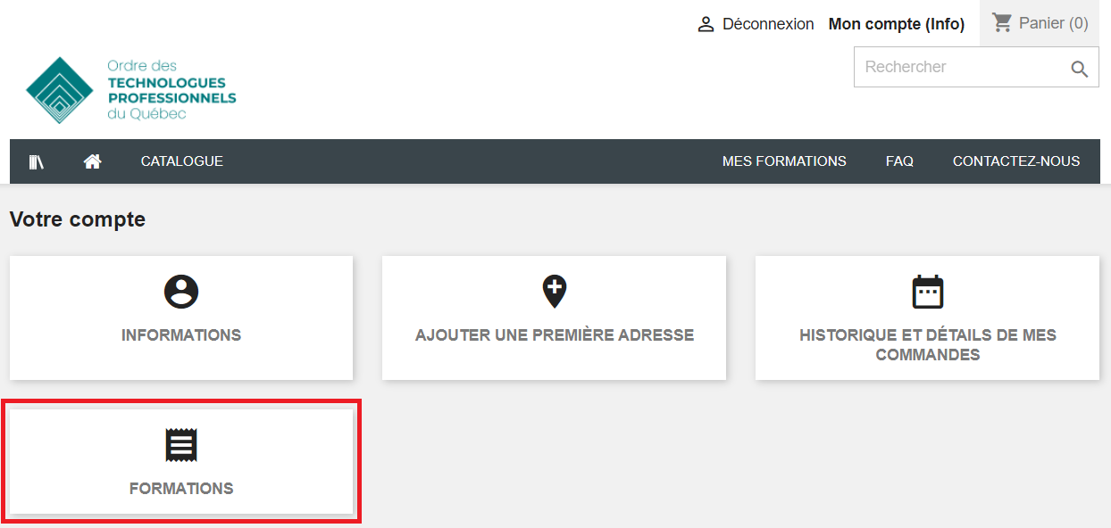Click the INFORMATIONS card label
Image resolution: width=1111 pixels, height=528 pixels.
[181, 335]
